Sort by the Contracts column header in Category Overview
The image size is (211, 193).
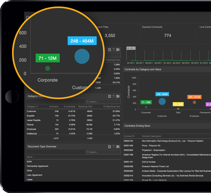pos(54,107)
